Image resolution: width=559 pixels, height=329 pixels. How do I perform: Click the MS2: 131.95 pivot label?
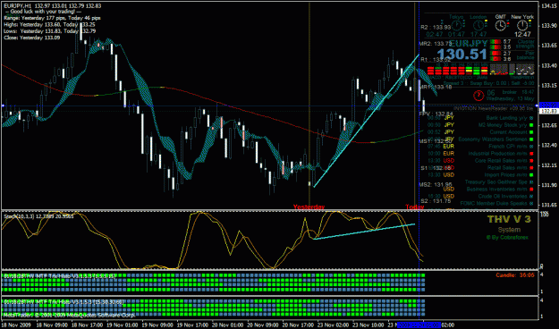(436, 185)
